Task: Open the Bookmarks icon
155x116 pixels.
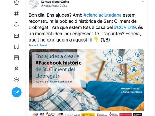Action: [17, 47]
